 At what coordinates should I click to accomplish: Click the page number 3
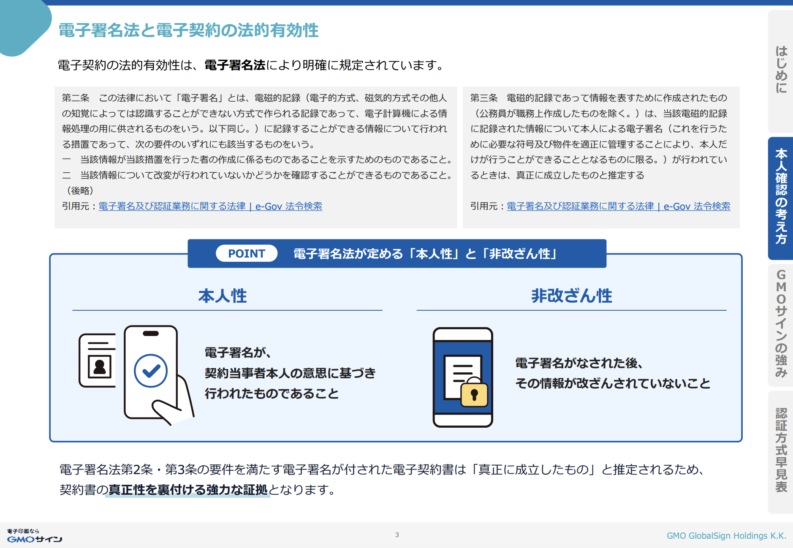pos(397,535)
